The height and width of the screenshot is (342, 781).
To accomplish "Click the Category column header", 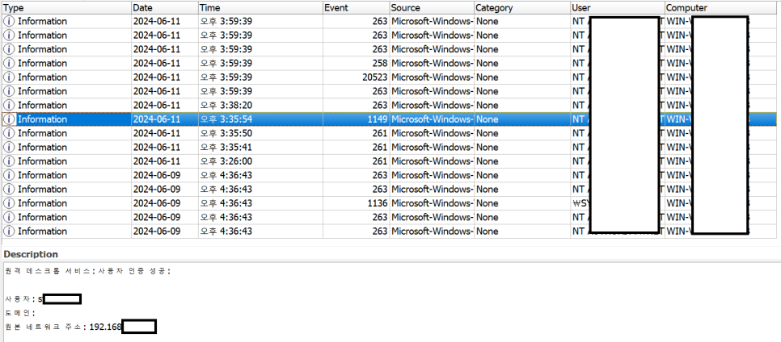I will tap(522, 8).
